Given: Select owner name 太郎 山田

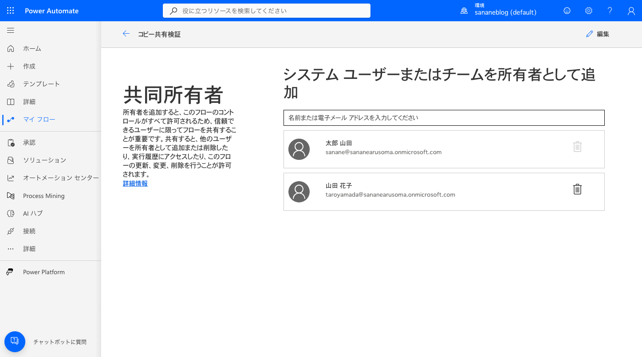Looking at the screenshot, I should point(339,143).
